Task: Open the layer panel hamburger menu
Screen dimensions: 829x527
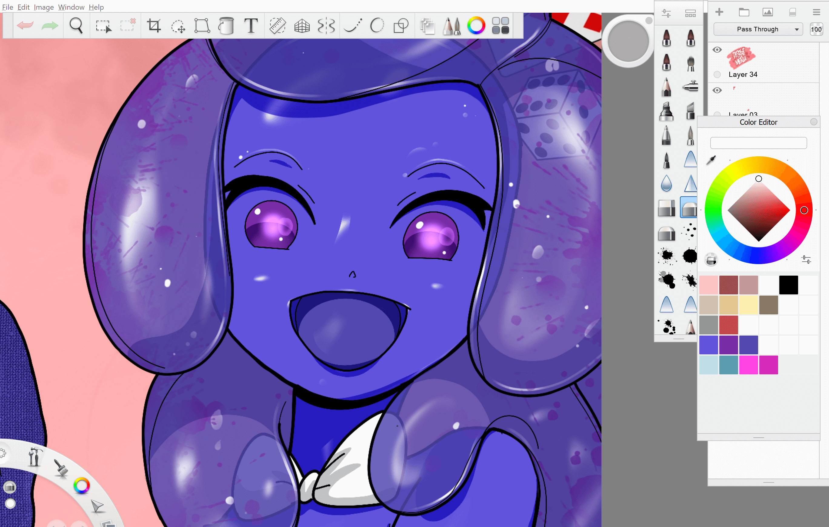Action: 816,12
